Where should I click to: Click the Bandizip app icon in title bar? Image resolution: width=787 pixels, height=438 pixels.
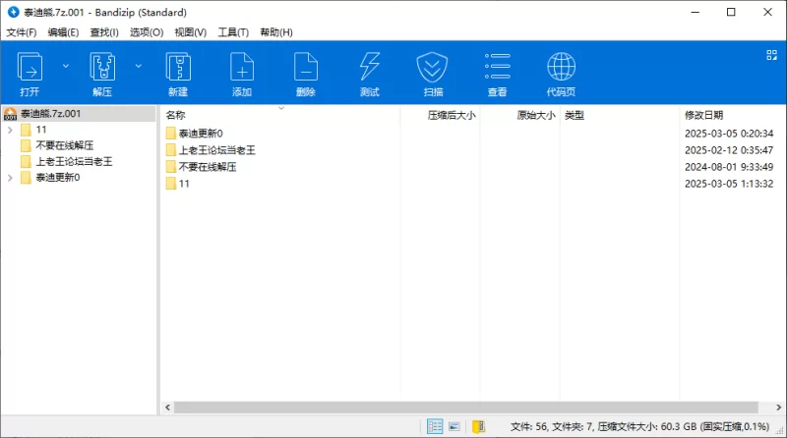click(13, 12)
